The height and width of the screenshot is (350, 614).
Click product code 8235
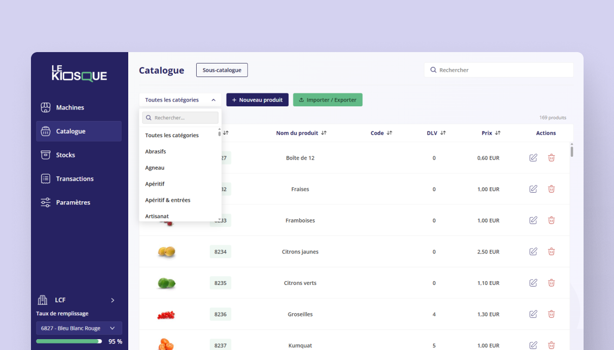point(221,283)
